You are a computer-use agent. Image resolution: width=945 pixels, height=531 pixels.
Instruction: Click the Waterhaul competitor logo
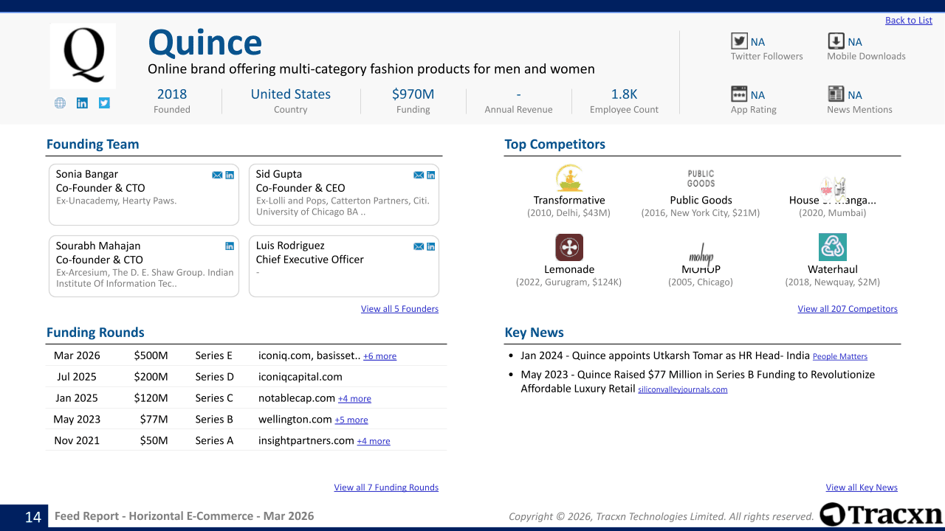832,248
